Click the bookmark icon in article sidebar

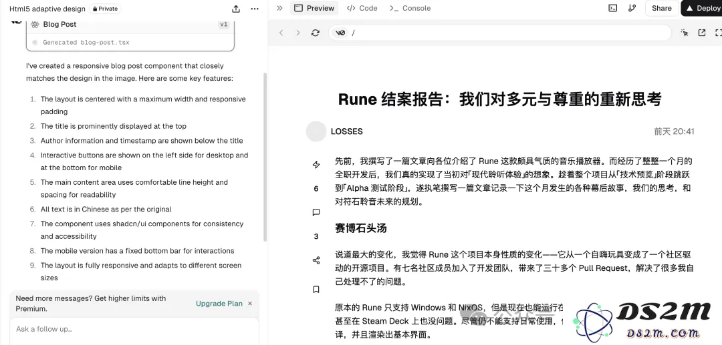click(316, 290)
